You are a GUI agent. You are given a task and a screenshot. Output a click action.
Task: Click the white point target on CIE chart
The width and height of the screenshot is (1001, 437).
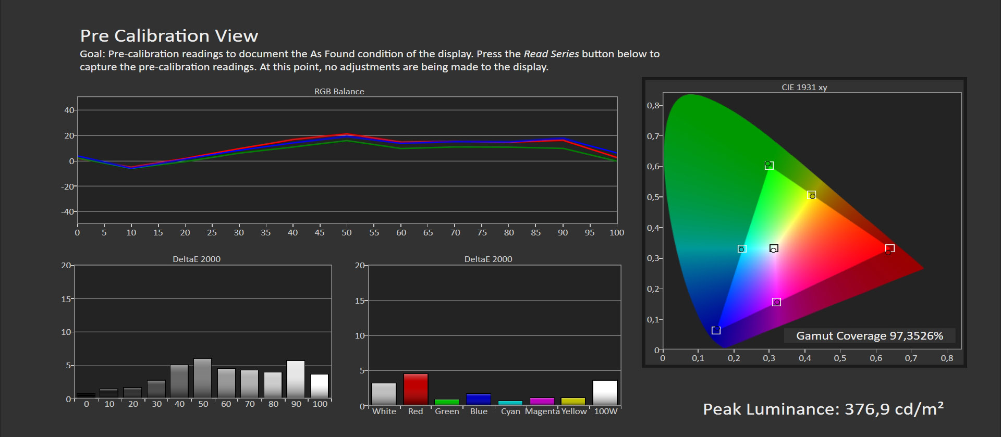[x=774, y=248]
